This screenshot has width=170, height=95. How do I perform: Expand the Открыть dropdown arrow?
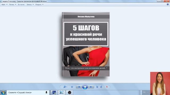pos(43,4)
